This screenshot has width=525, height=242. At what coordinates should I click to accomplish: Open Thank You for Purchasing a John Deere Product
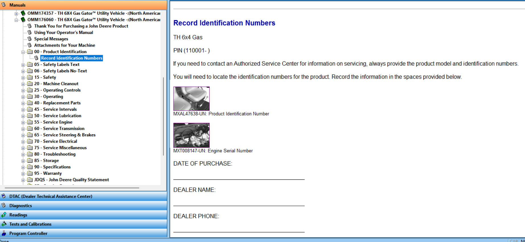click(81, 26)
